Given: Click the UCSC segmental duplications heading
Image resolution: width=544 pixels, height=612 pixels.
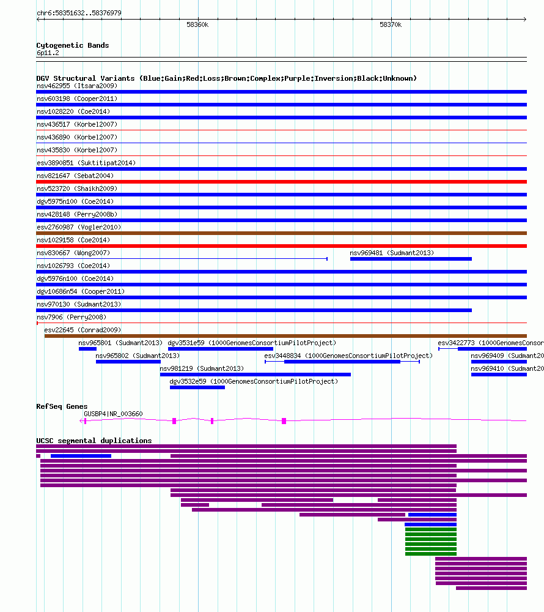Looking at the screenshot, I should pos(94,441).
